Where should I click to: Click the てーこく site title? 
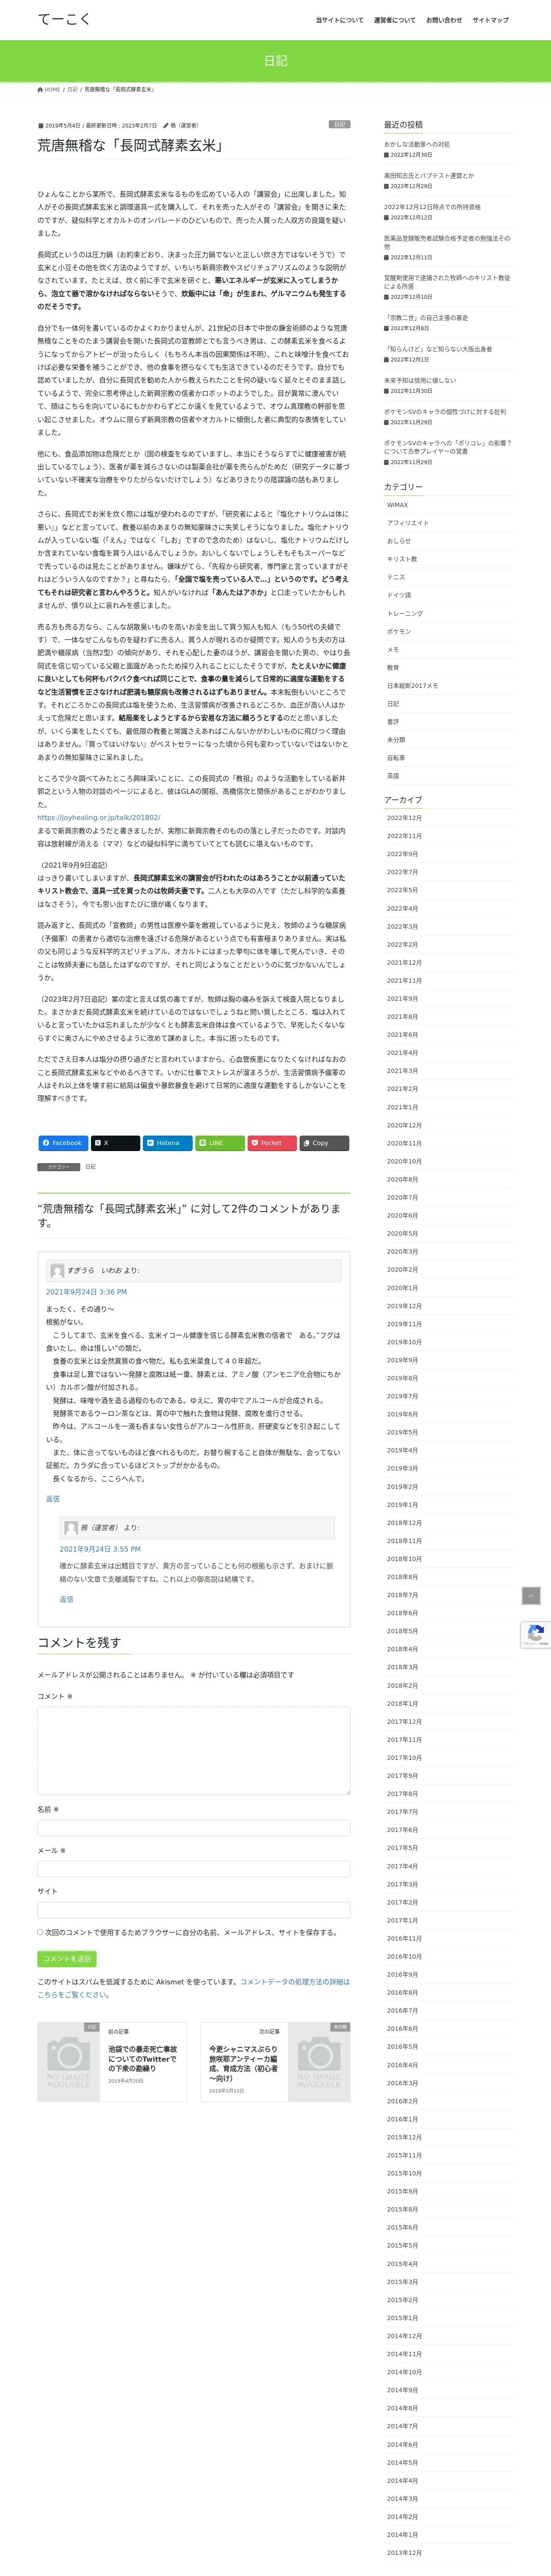[64, 19]
